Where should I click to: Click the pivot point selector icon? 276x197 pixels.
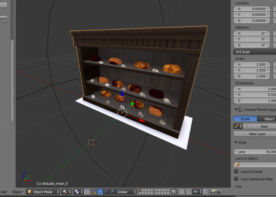click(x=78, y=192)
